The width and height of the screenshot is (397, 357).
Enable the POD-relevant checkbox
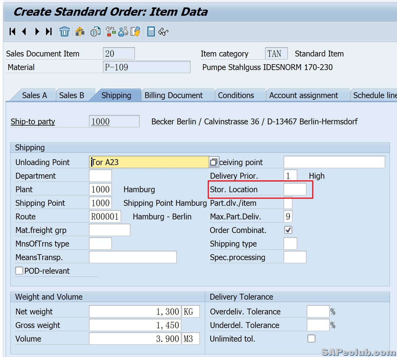(19, 271)
